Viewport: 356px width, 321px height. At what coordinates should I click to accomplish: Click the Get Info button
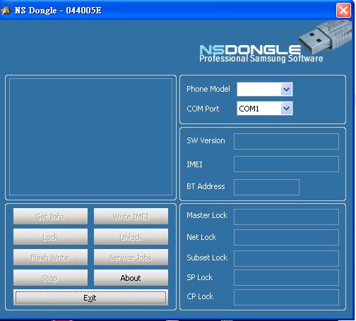point(50,217)
